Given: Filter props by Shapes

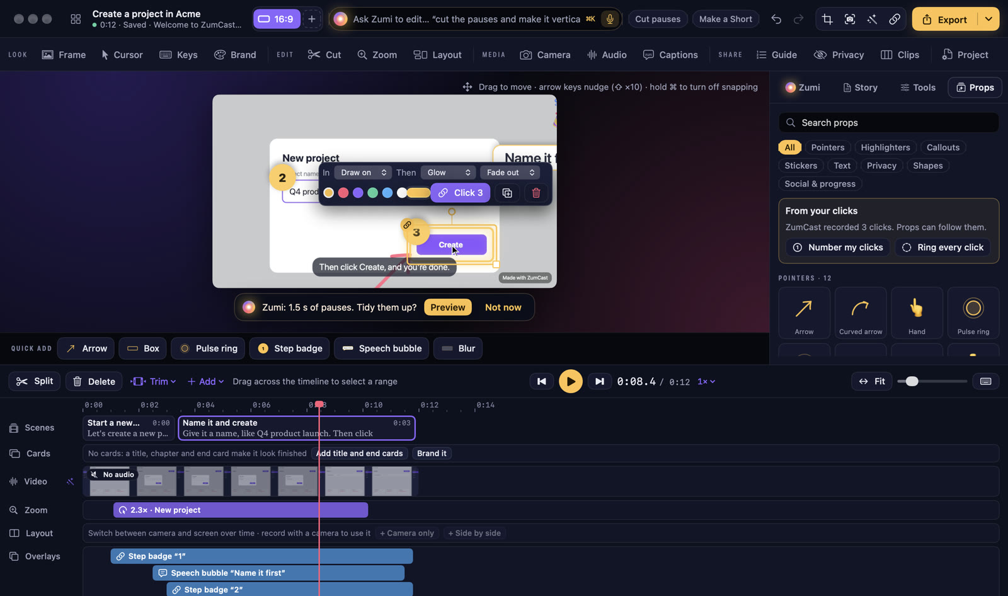Looking at the screenshot, I should [x=928, y=166].
